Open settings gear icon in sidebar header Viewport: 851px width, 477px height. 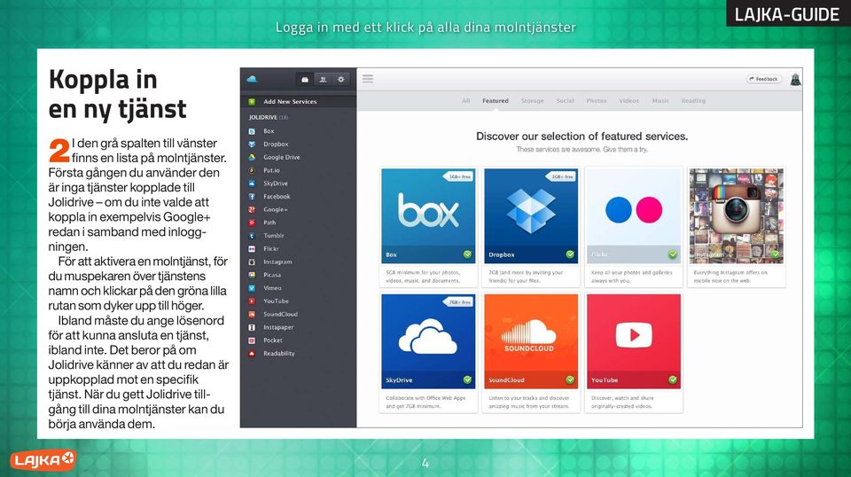point(340,79)
